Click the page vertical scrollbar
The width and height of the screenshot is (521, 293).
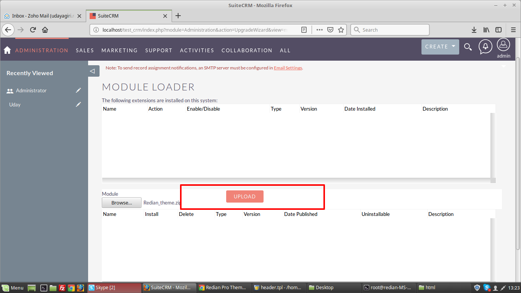tap(518, 153)
